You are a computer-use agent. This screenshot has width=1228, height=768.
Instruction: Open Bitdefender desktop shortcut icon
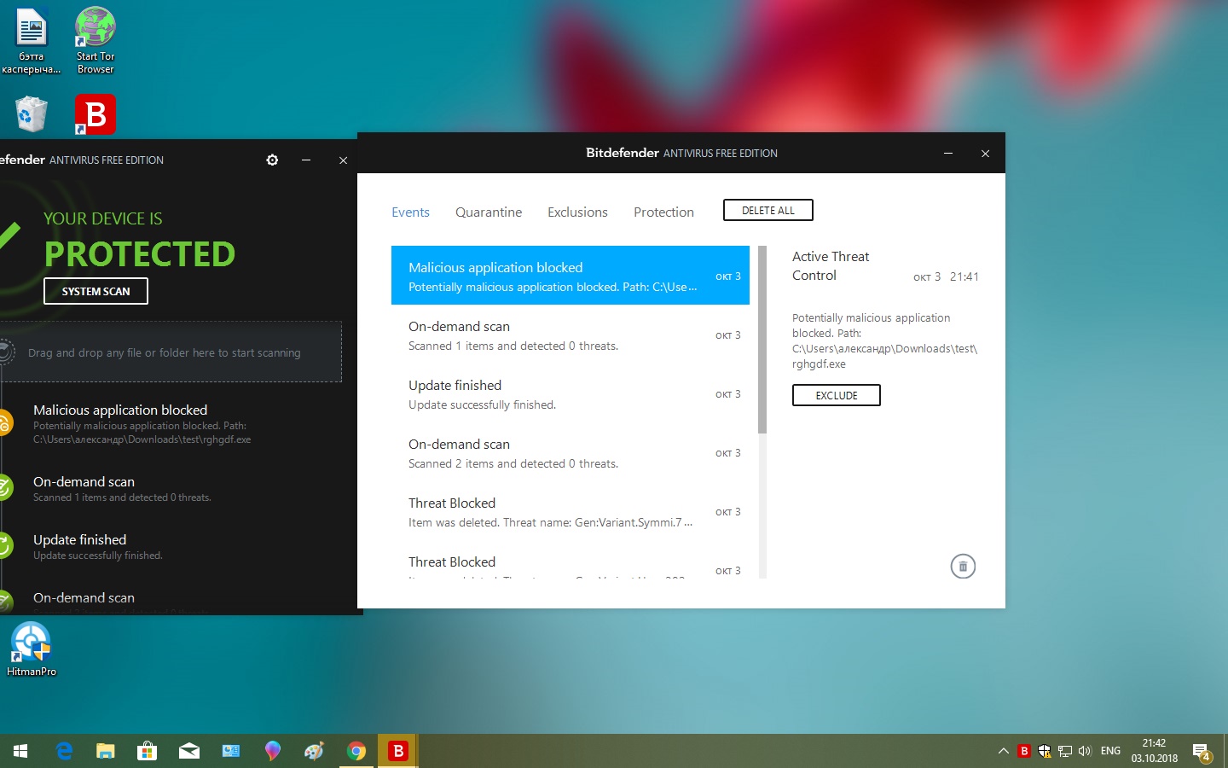(x=96, y=115)
